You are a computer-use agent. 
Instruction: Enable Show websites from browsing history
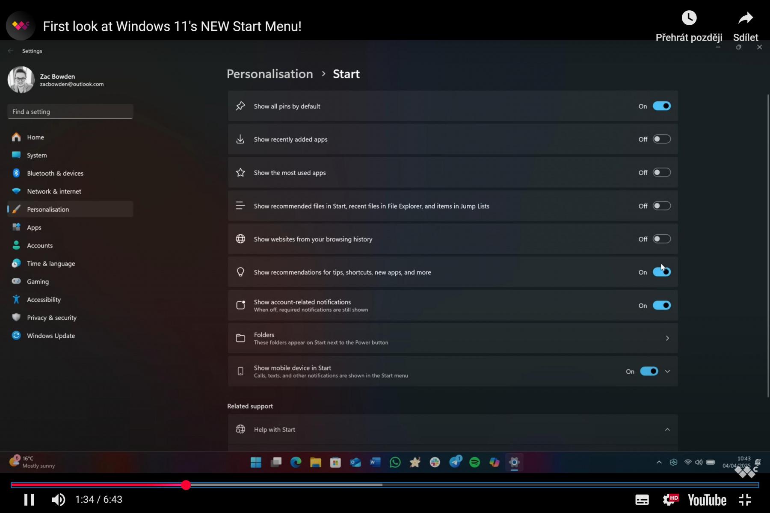pos(661,239)
